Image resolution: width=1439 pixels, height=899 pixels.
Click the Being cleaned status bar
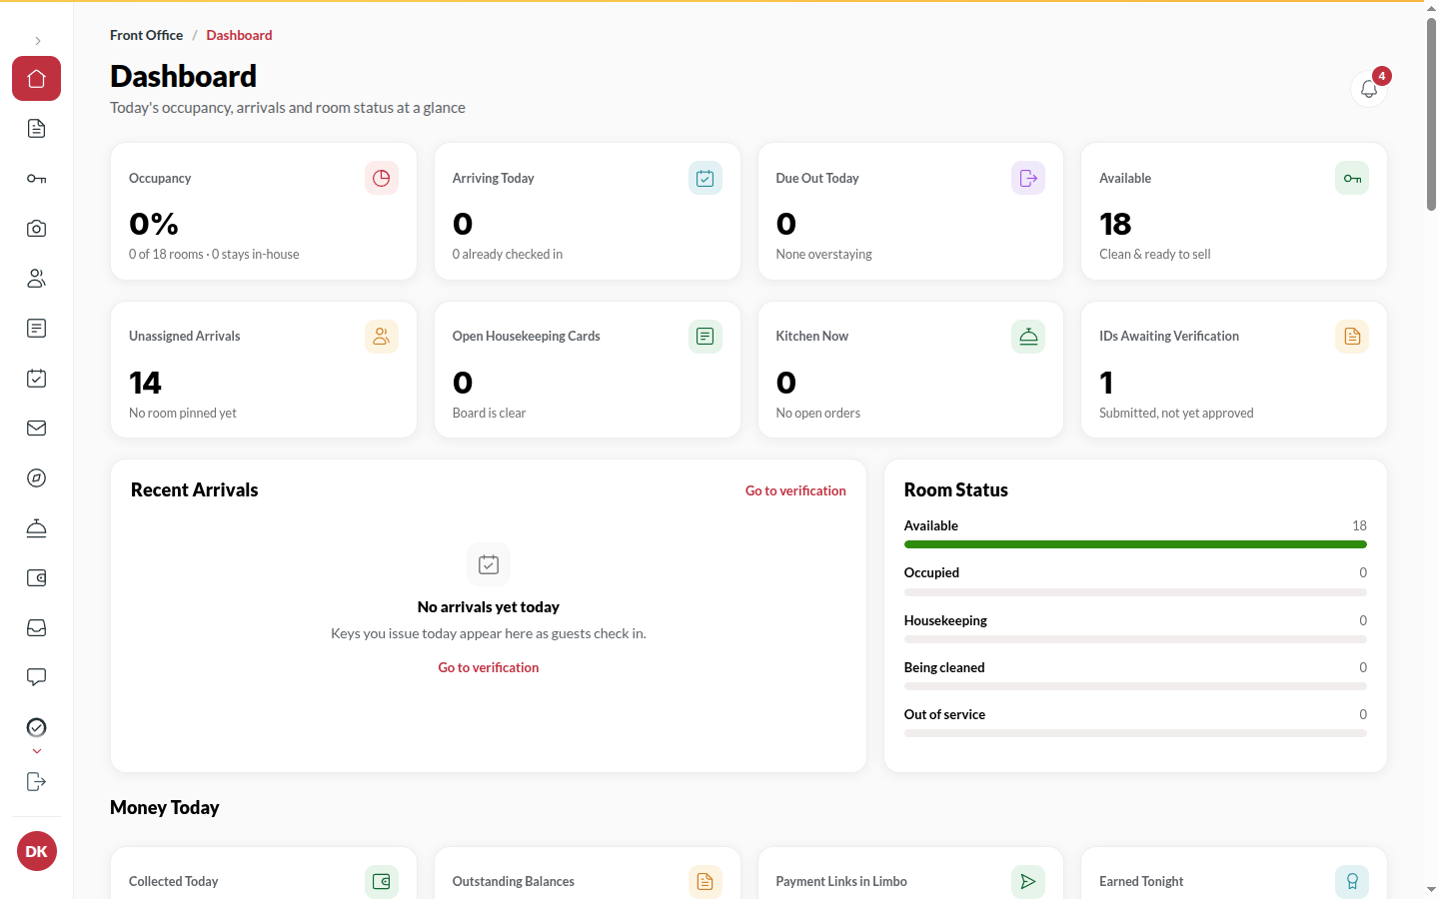coord(1135,686)
